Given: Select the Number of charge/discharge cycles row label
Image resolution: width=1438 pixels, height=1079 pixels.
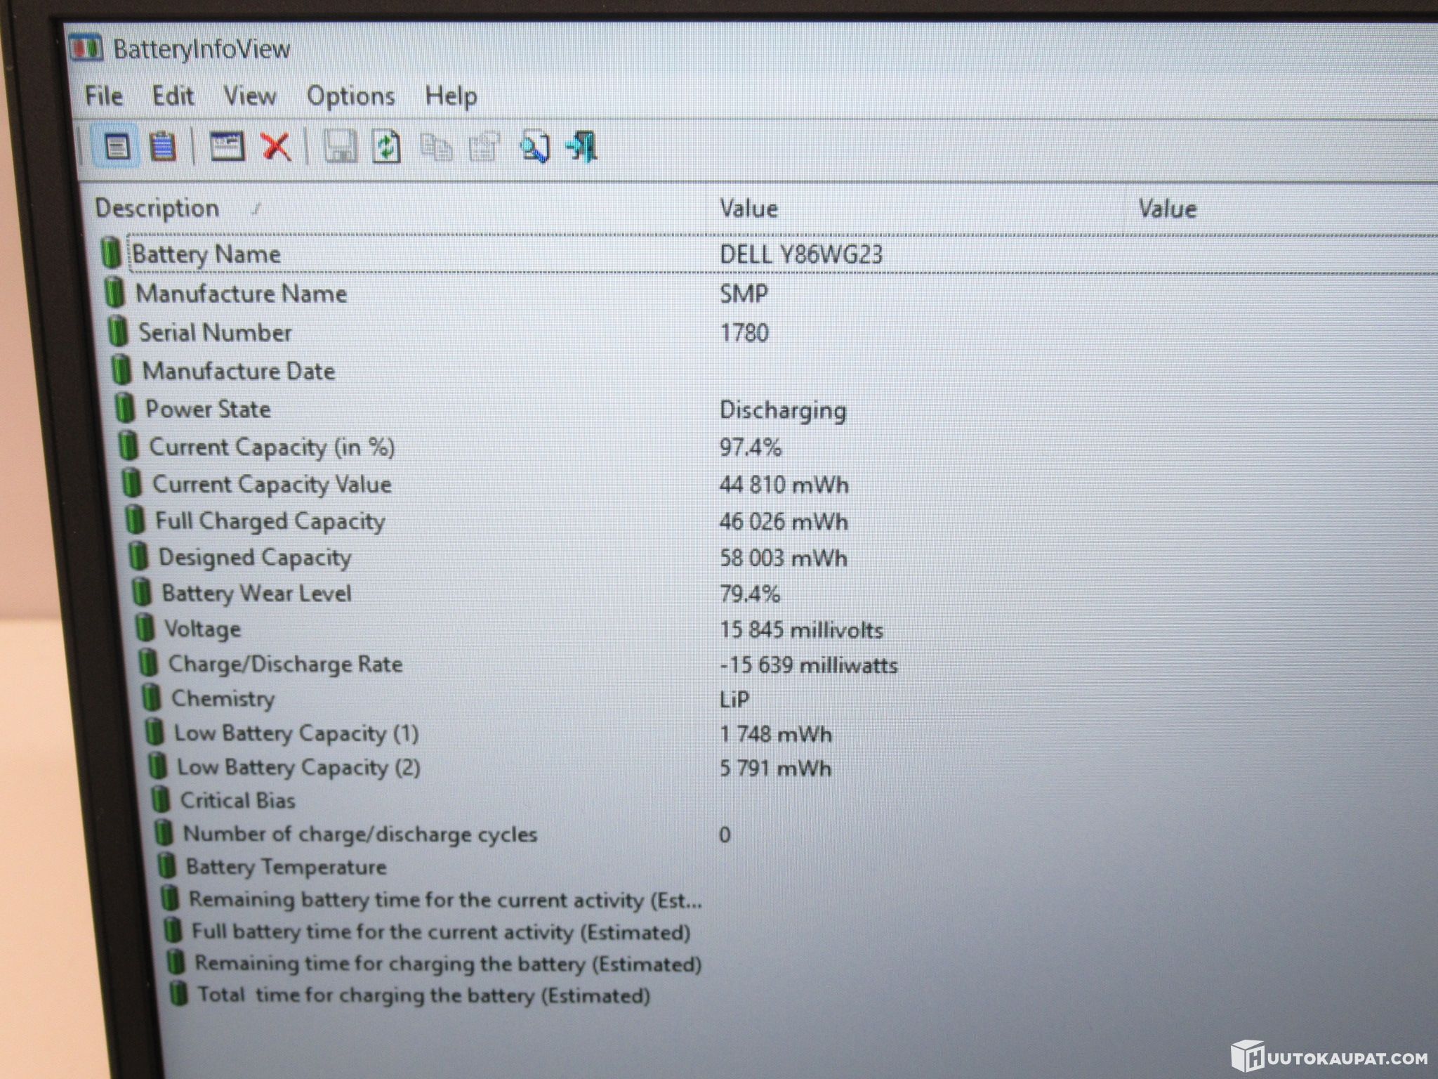Looking at the screenshot, I should pyautogui.click(x=360, y=834).
